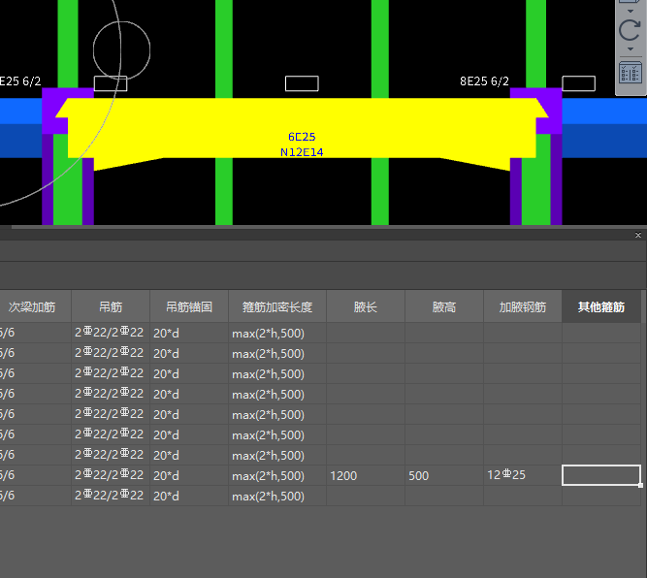Click the 腋高 cell showing 500
The width and height of the screenshot is (647, 578).
[444, 475]
